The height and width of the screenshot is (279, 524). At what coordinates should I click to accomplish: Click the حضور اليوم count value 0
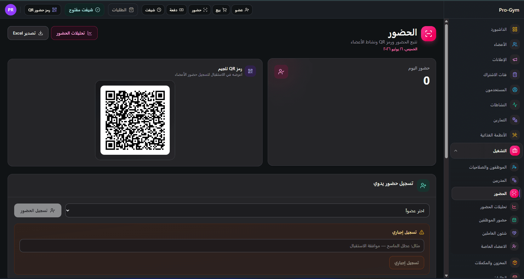coord(426,81)
